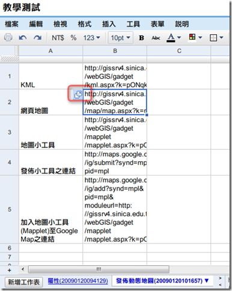232x291 pixels.
Task: Select the 發佈小工具之連結 cell
Action: point(50,162)
